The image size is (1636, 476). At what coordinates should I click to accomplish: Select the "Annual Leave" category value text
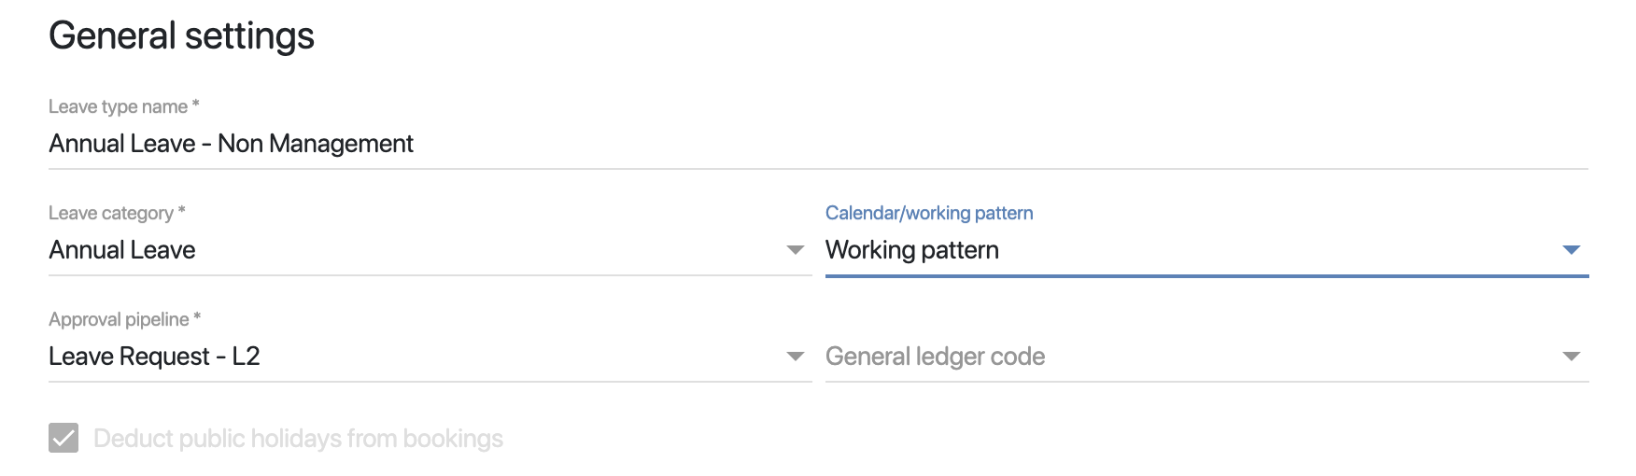122,250
